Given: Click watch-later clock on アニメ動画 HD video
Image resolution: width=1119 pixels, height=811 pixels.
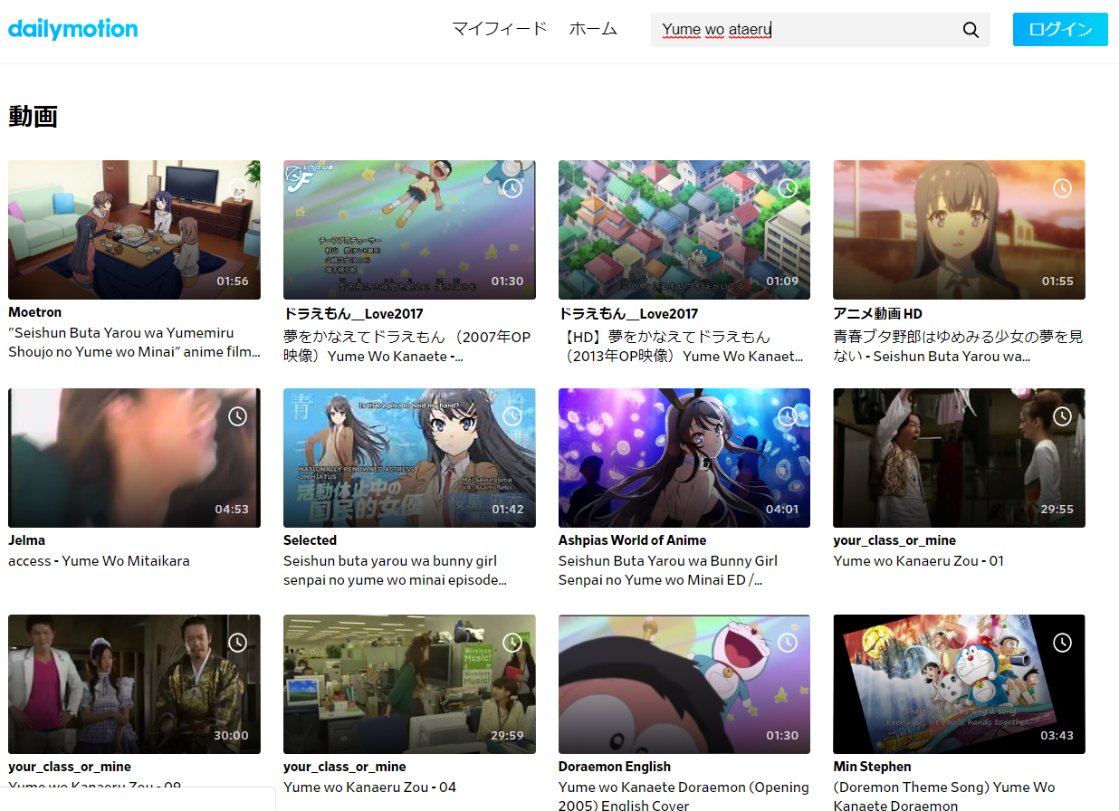Looking at the screenshot, I should [x=1062, y=188].
